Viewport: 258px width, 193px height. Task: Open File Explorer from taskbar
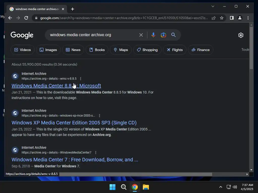click(x=146, y=187)
